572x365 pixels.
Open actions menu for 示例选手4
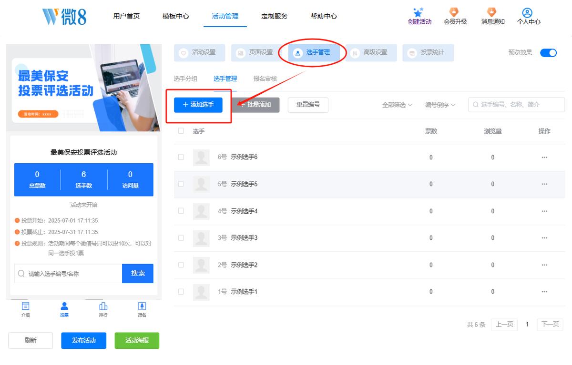click(x=544, y=211)
